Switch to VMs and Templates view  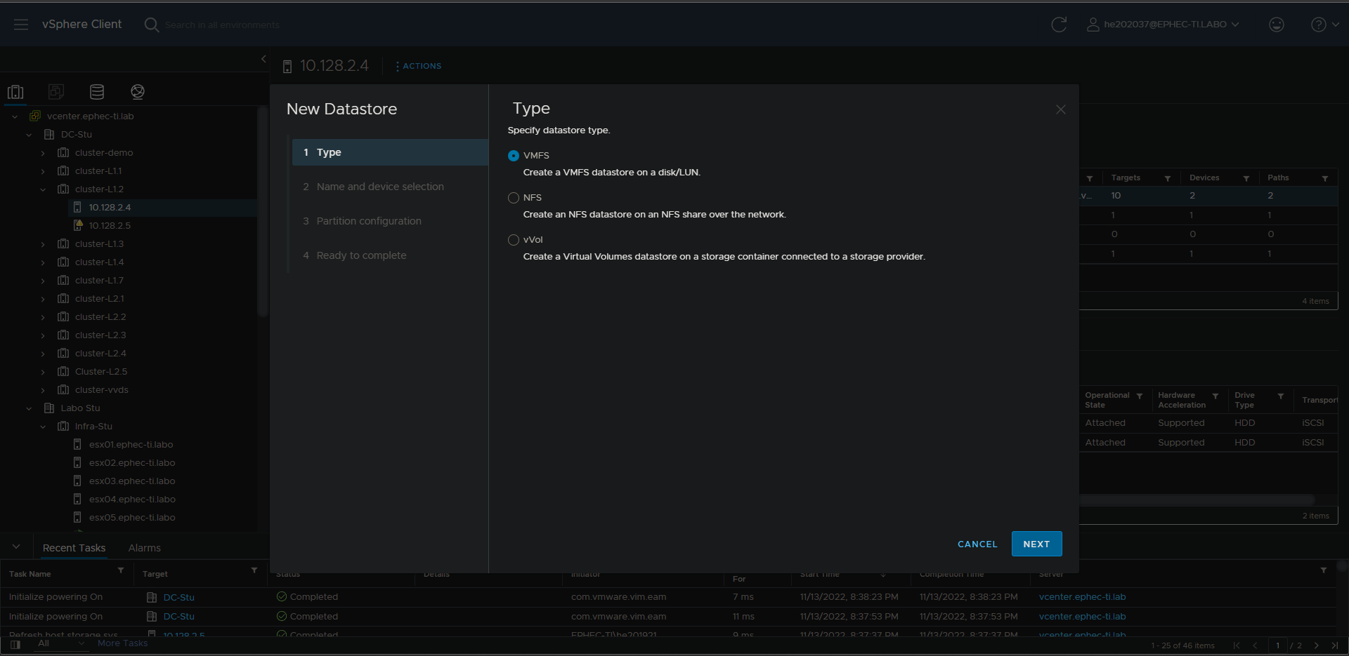[x=56, y=92]
